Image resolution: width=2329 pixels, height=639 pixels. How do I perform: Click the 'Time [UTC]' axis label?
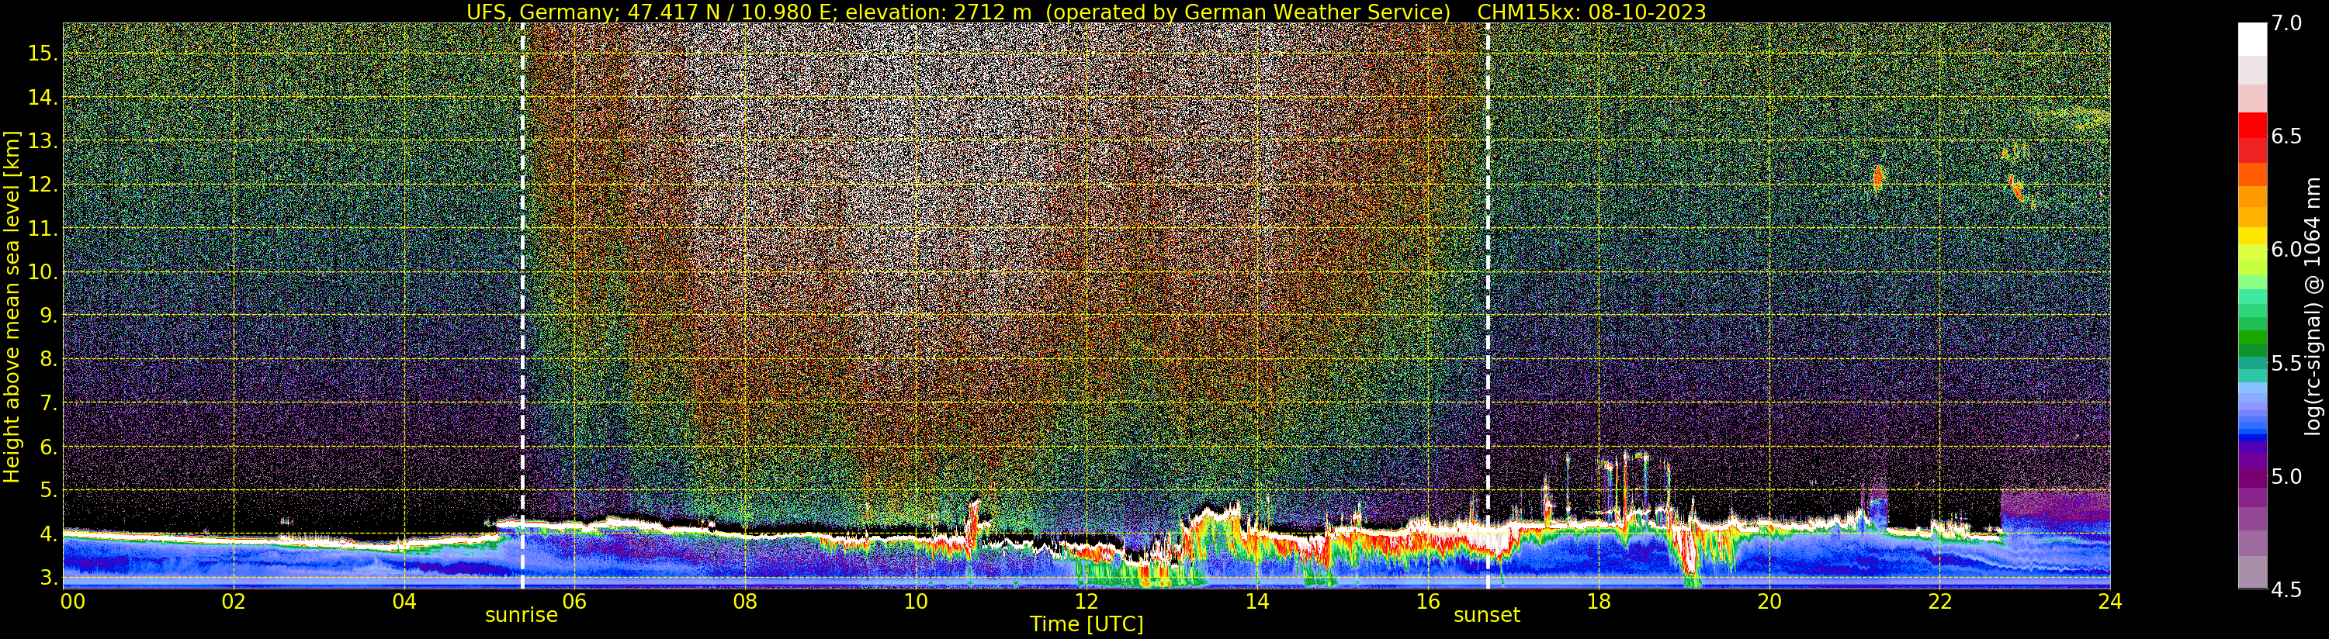[1087, 624]
